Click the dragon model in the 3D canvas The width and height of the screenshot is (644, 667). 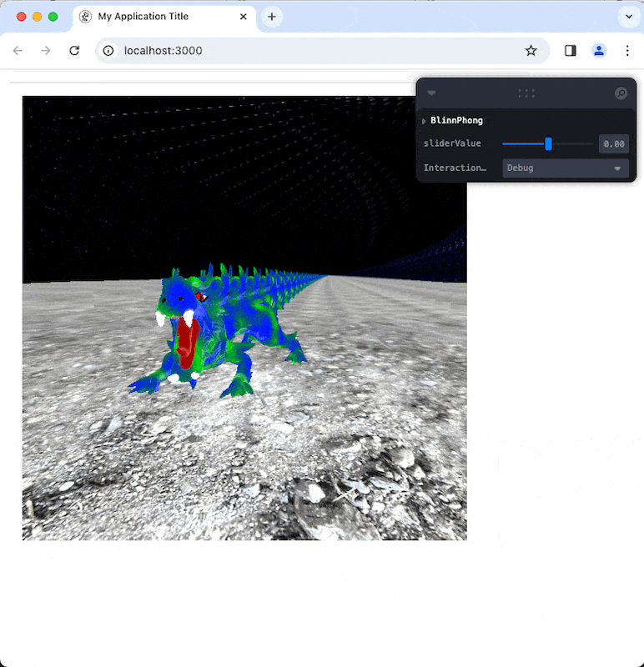209,333
